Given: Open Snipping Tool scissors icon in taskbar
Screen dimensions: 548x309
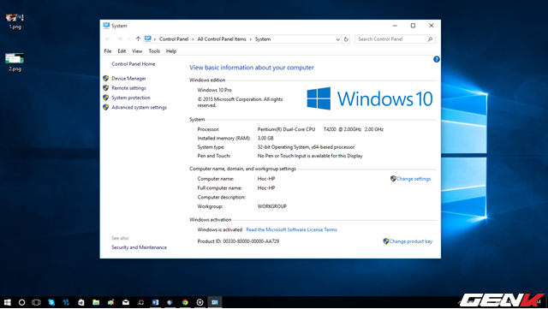Looking at the screenshot, I should (66, 302).
